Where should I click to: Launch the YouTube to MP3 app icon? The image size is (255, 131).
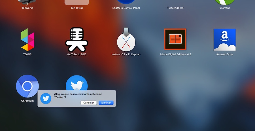(76, 39)
